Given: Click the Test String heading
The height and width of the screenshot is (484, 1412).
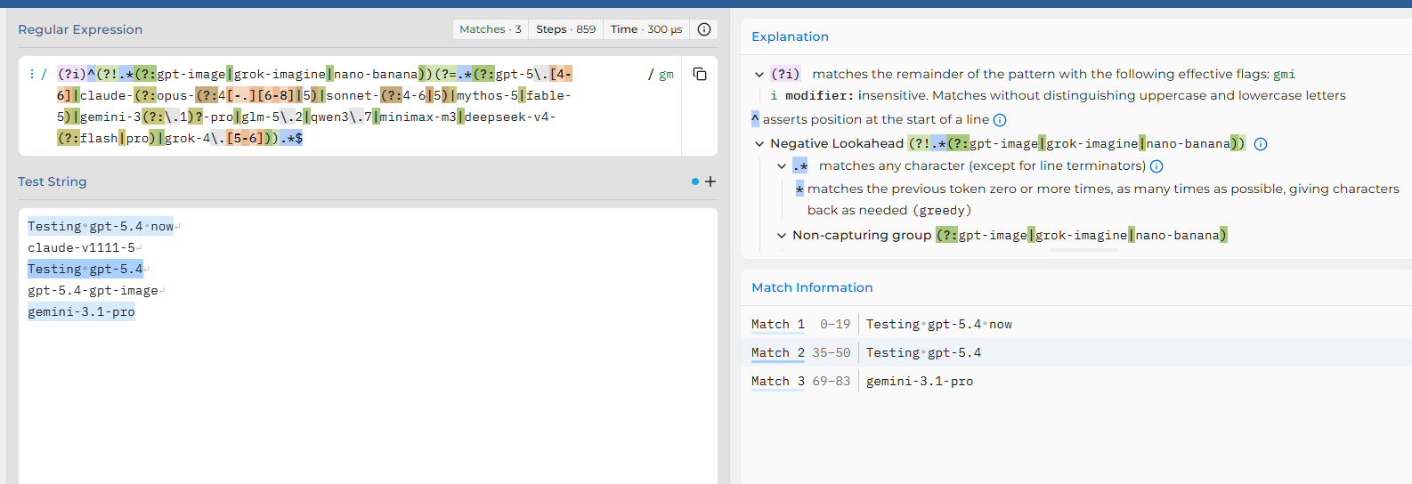Looking at the screenshot, I should [x=53, y=181].
